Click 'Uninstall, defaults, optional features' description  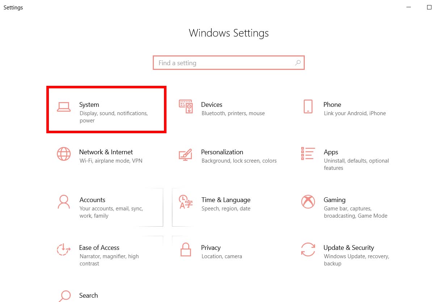(x=357, y=164)
